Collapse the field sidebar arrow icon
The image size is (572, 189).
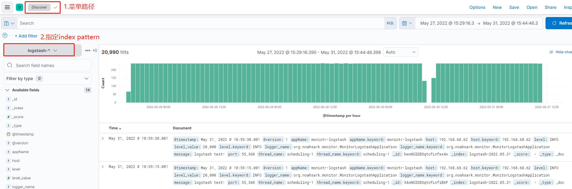[x=95, y=51]
